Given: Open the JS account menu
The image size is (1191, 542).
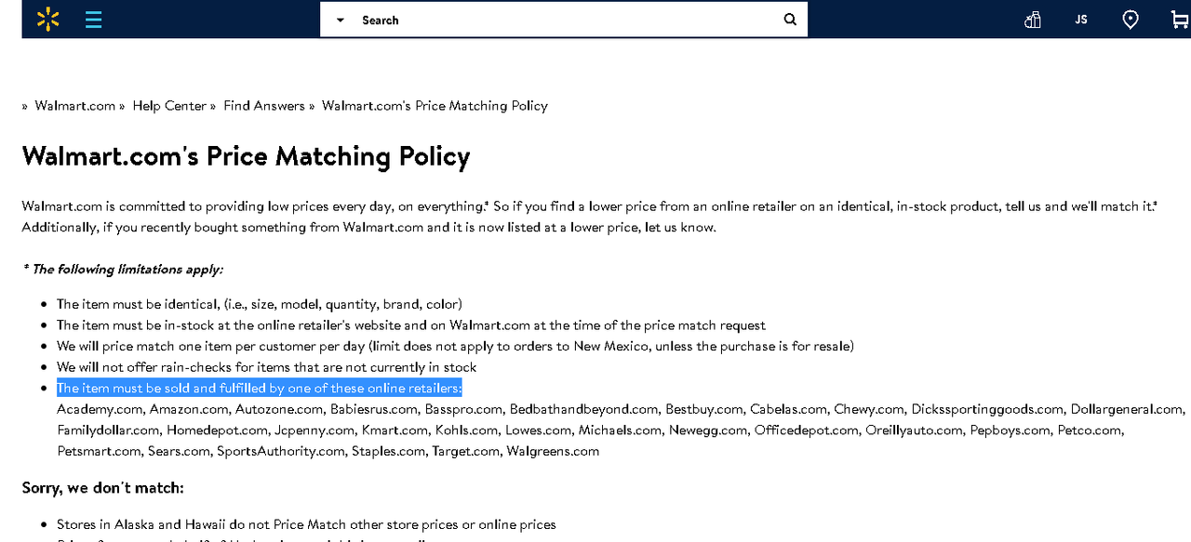Looking at the screenshot, I should pyautogui.click(x=1081, y=20).
